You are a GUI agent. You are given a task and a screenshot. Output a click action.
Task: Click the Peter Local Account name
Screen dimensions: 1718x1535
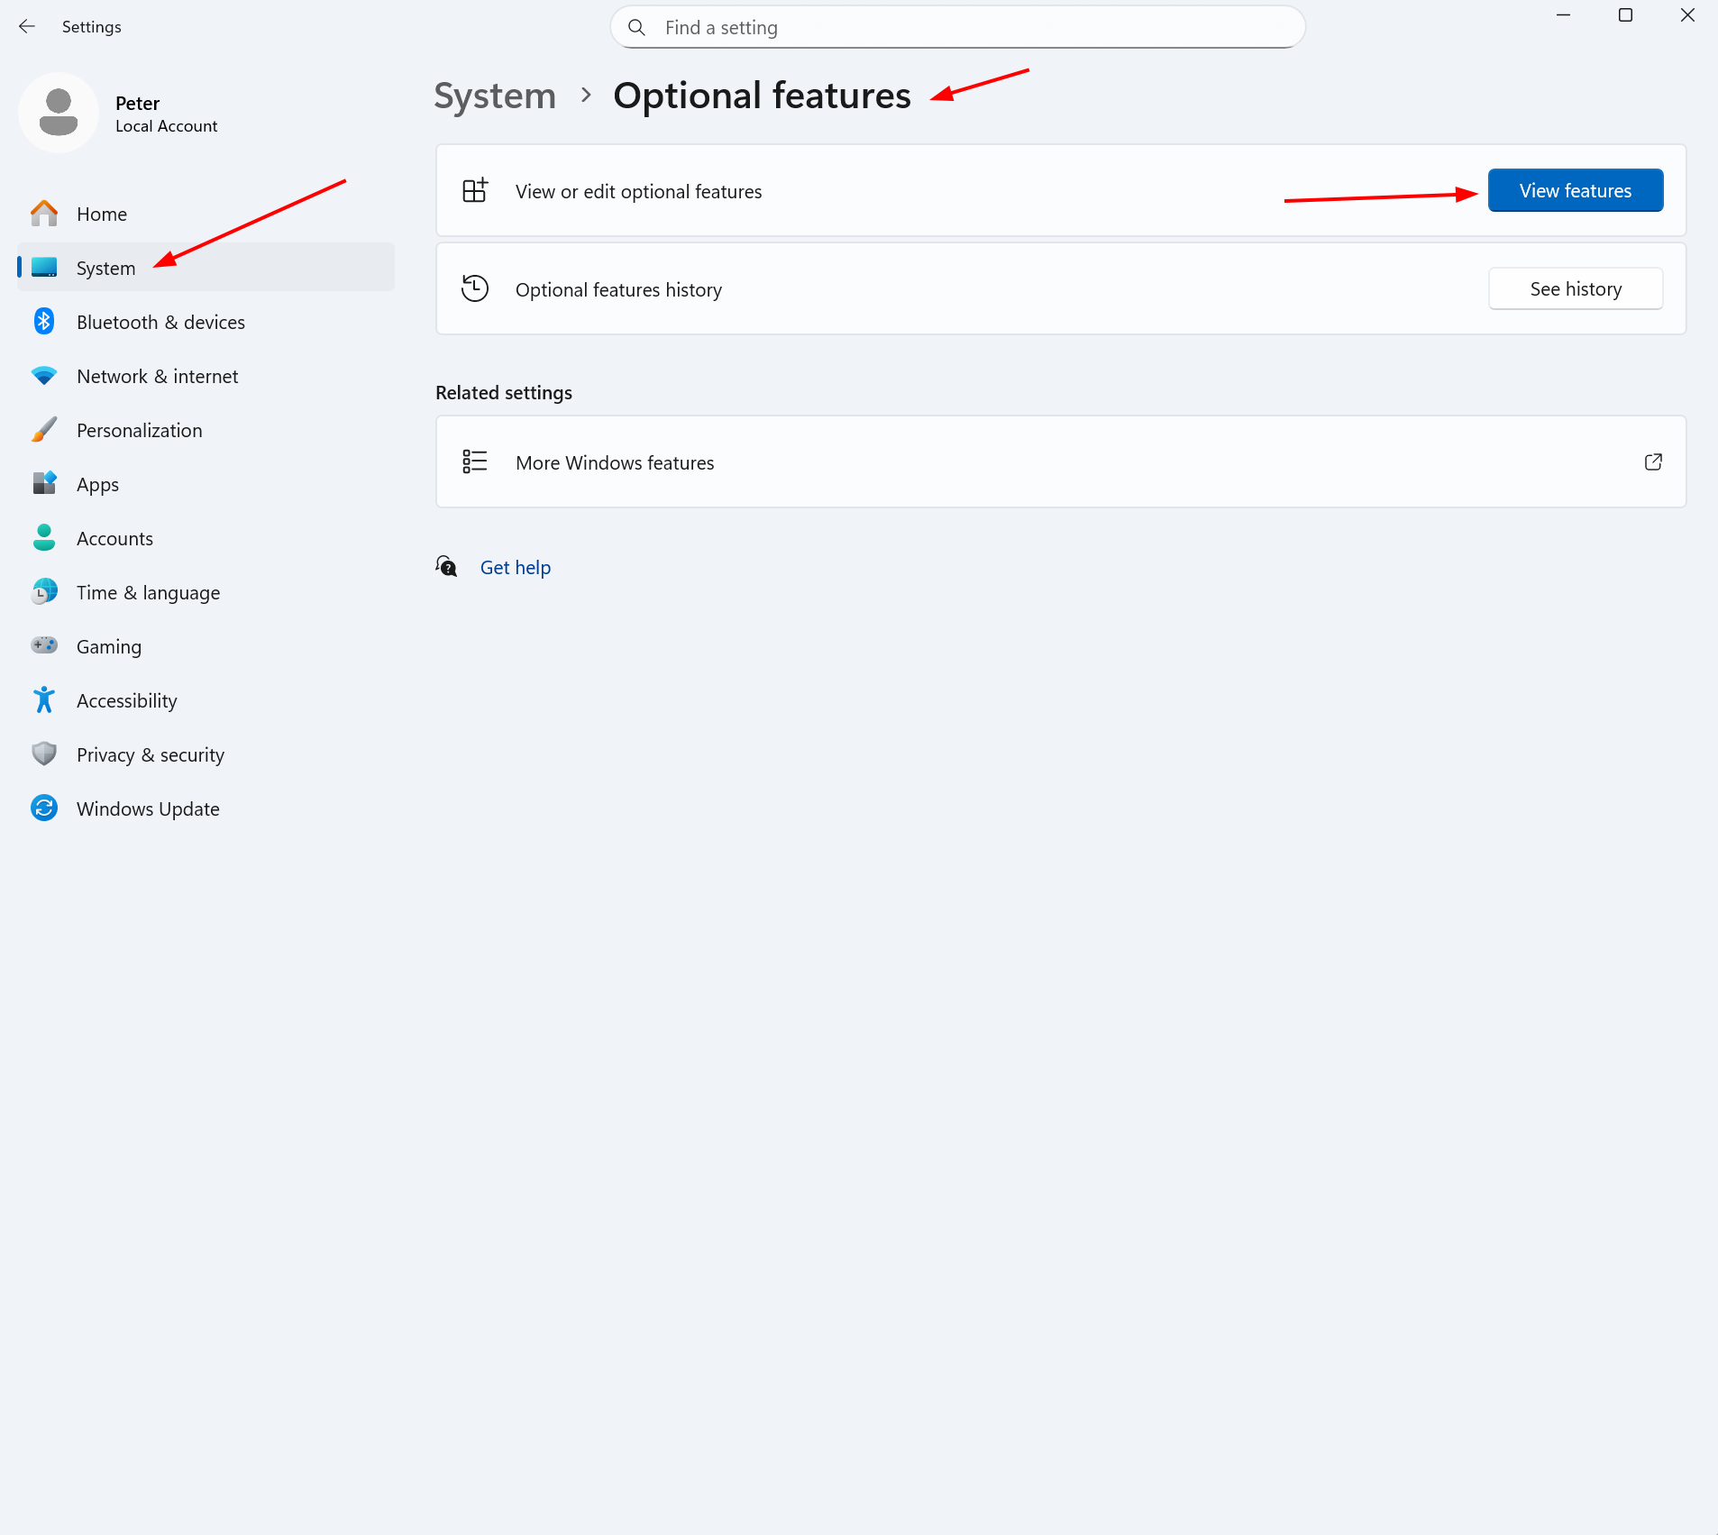167,114
